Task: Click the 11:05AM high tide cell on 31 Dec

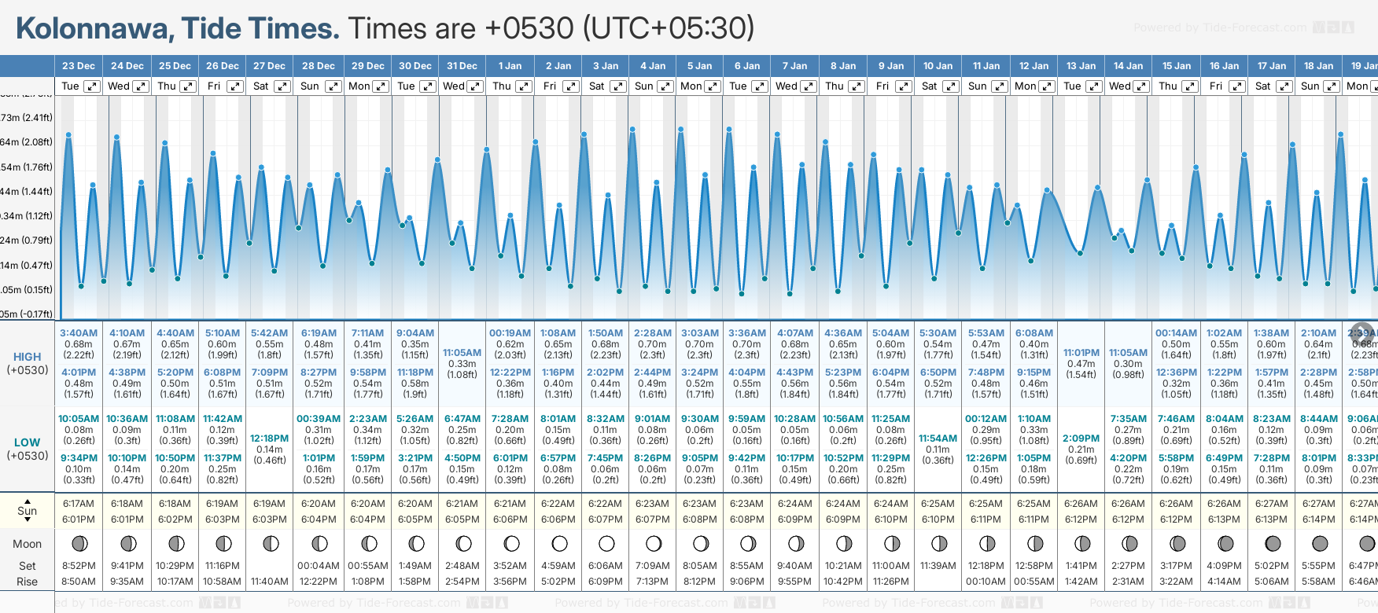Action: pos(462,353)
